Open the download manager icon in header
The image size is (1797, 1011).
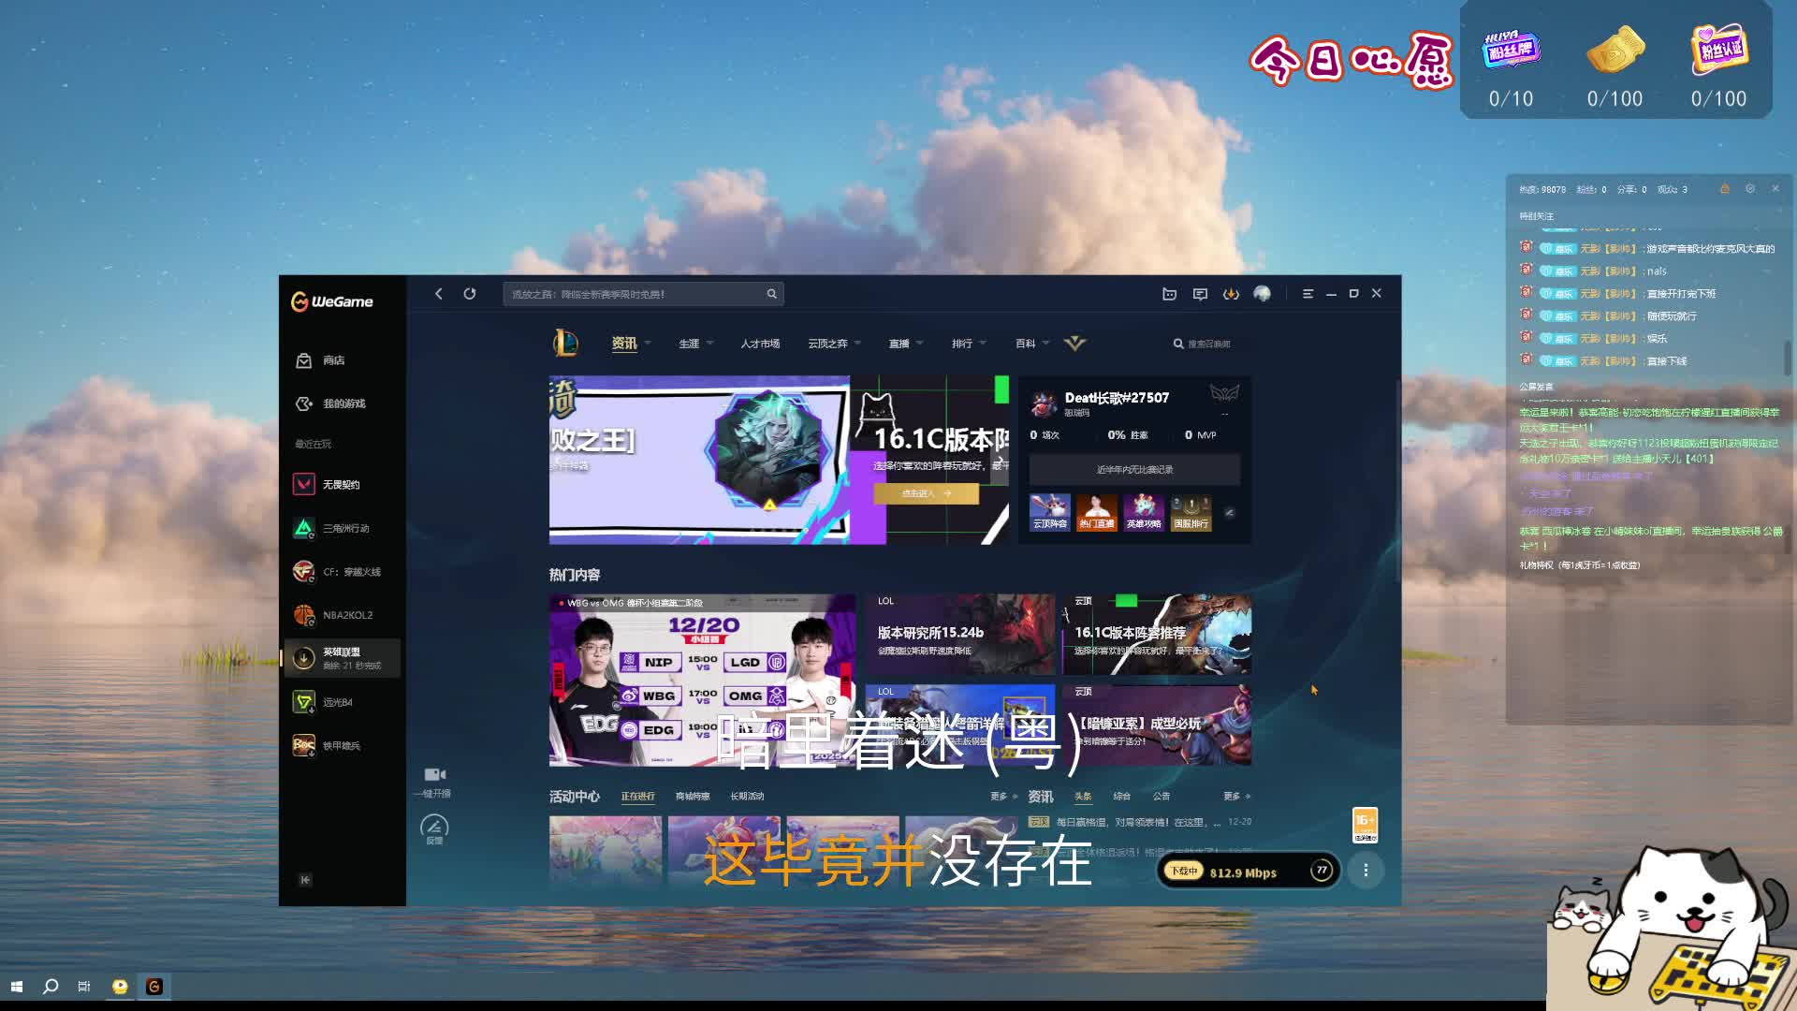point(1231,294)
